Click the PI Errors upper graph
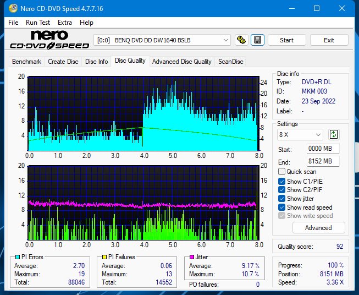Viewport: 359px width, 295px height. 143,113
